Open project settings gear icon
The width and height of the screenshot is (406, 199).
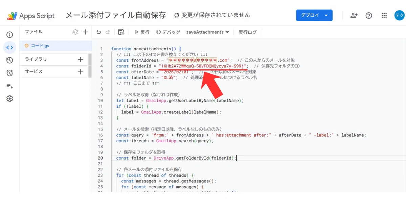[9, 99]
